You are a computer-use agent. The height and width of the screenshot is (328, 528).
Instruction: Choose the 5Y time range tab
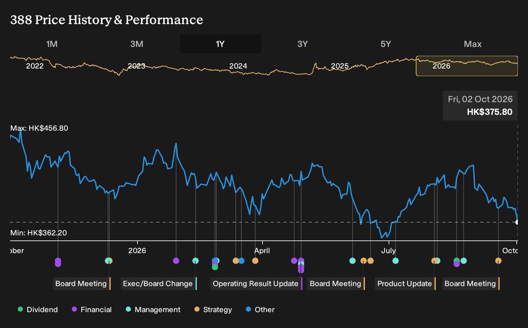(x=386, y=44)
